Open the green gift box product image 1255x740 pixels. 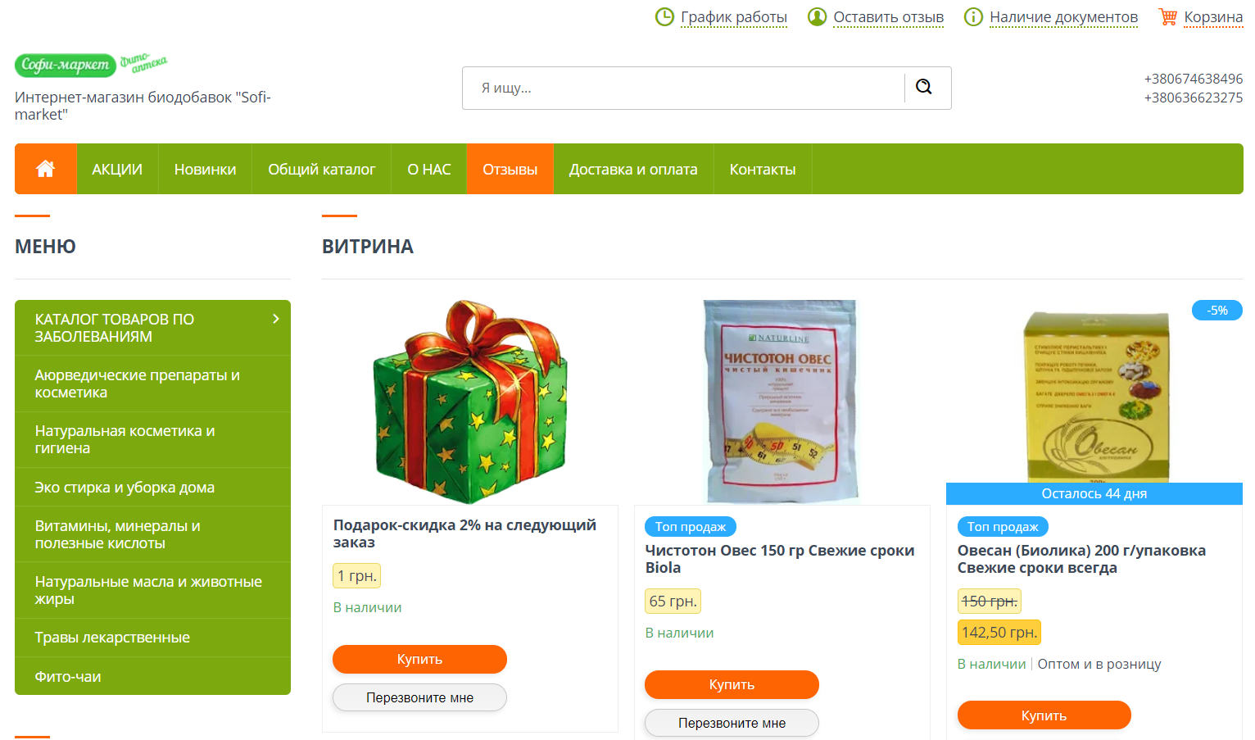click(x=470, y=402)
